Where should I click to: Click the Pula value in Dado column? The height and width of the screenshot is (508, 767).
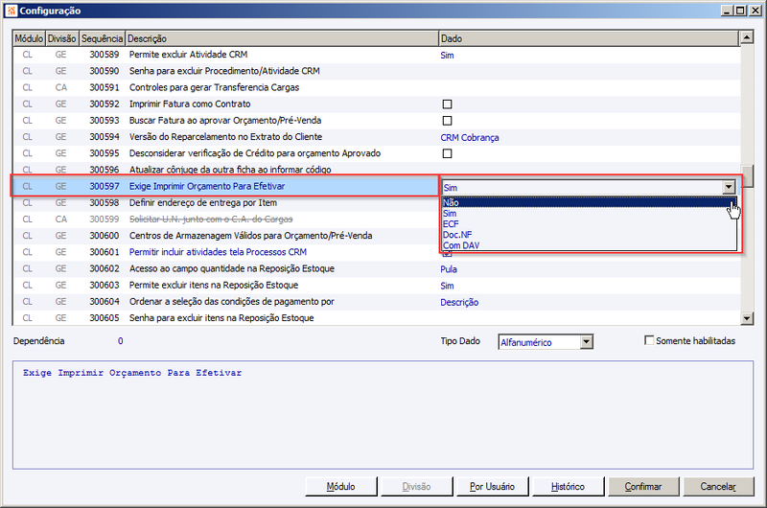[x=449, y=269]
